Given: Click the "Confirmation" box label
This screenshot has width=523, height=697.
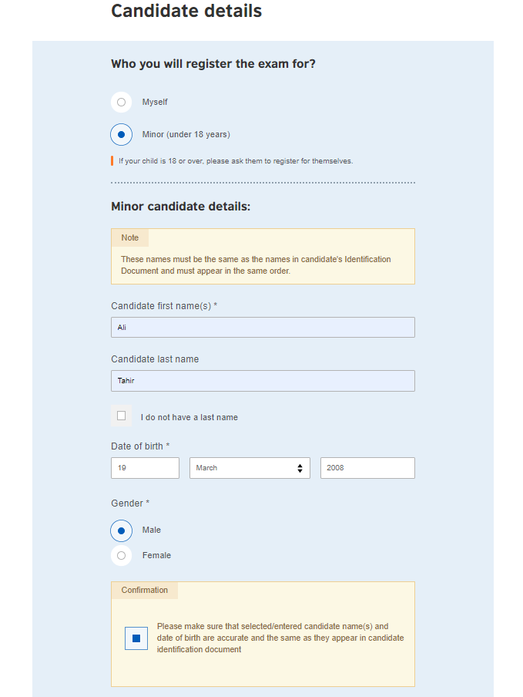Looking at the screenshot, I should coord(145,591).
